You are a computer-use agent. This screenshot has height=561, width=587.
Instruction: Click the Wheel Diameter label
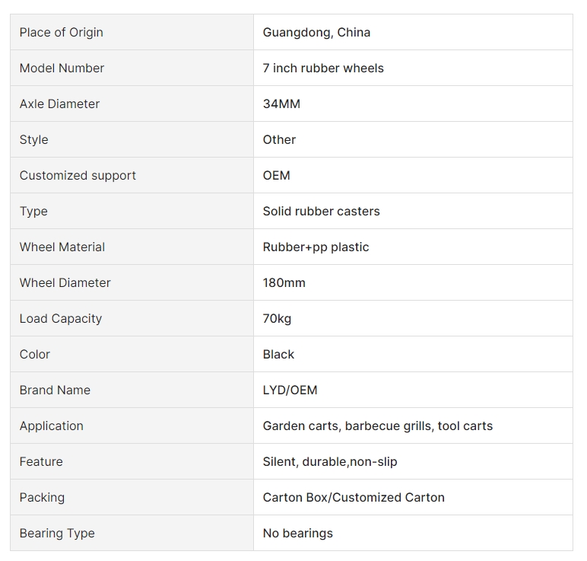[x=65, y=282]
